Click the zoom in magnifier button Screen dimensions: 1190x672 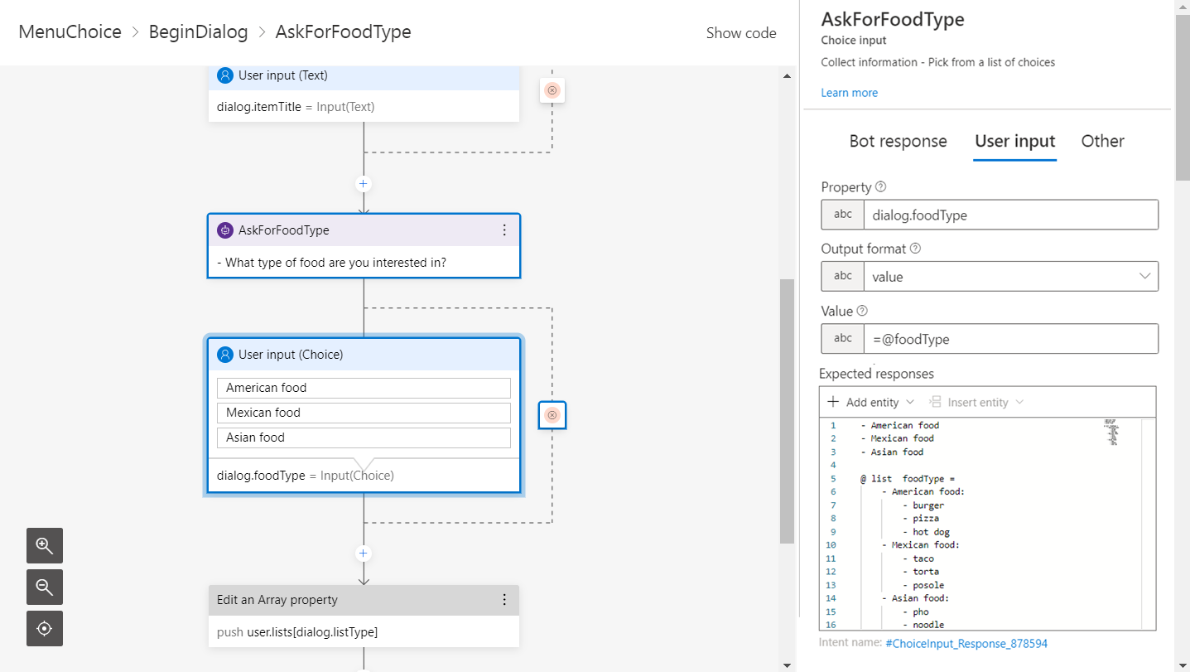(45, 545)
